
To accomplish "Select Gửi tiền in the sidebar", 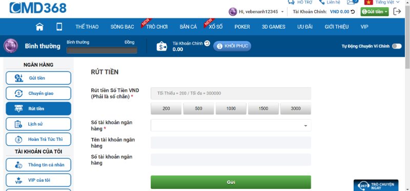I will pyautogui.click(x=38, y=78).
